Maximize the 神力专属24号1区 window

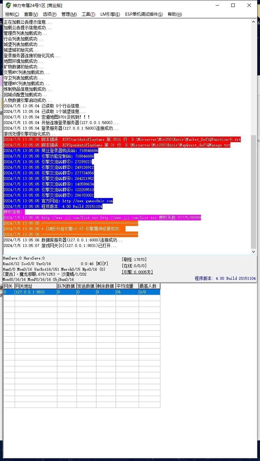[x=233, y=5]
